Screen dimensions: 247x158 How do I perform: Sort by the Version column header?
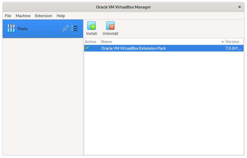click(232, 42)
